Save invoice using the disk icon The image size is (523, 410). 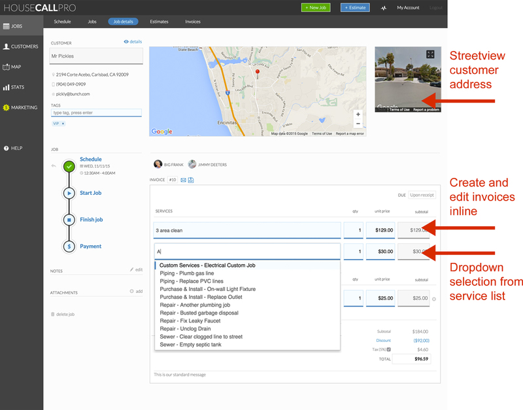point(191,180)
